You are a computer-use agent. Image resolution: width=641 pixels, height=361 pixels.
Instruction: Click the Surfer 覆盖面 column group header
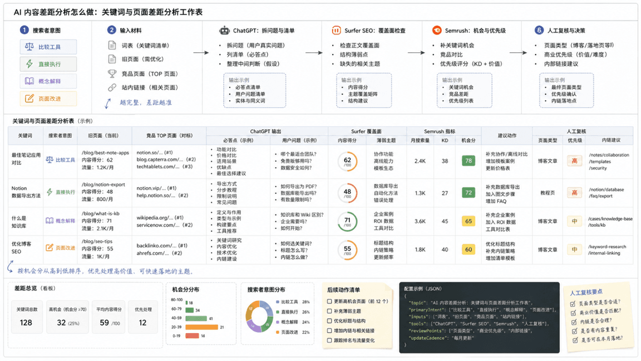coord(366,131)
